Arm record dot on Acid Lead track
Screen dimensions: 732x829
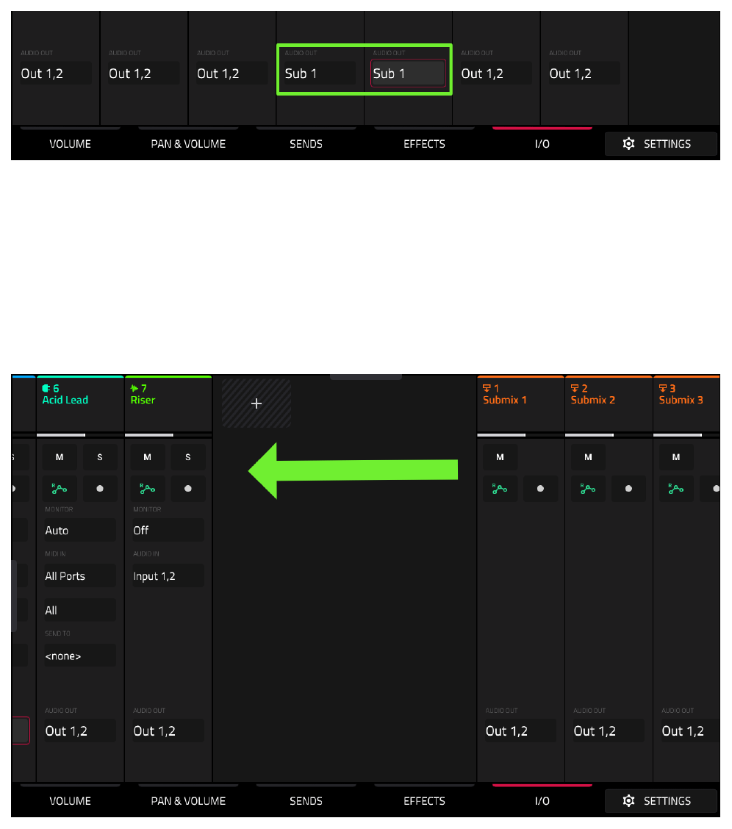tap(100, 489)
